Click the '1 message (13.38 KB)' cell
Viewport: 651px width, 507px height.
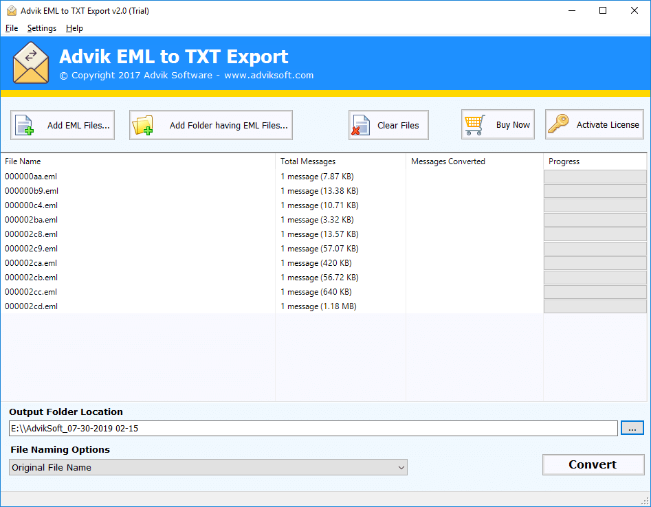[320, 191]
